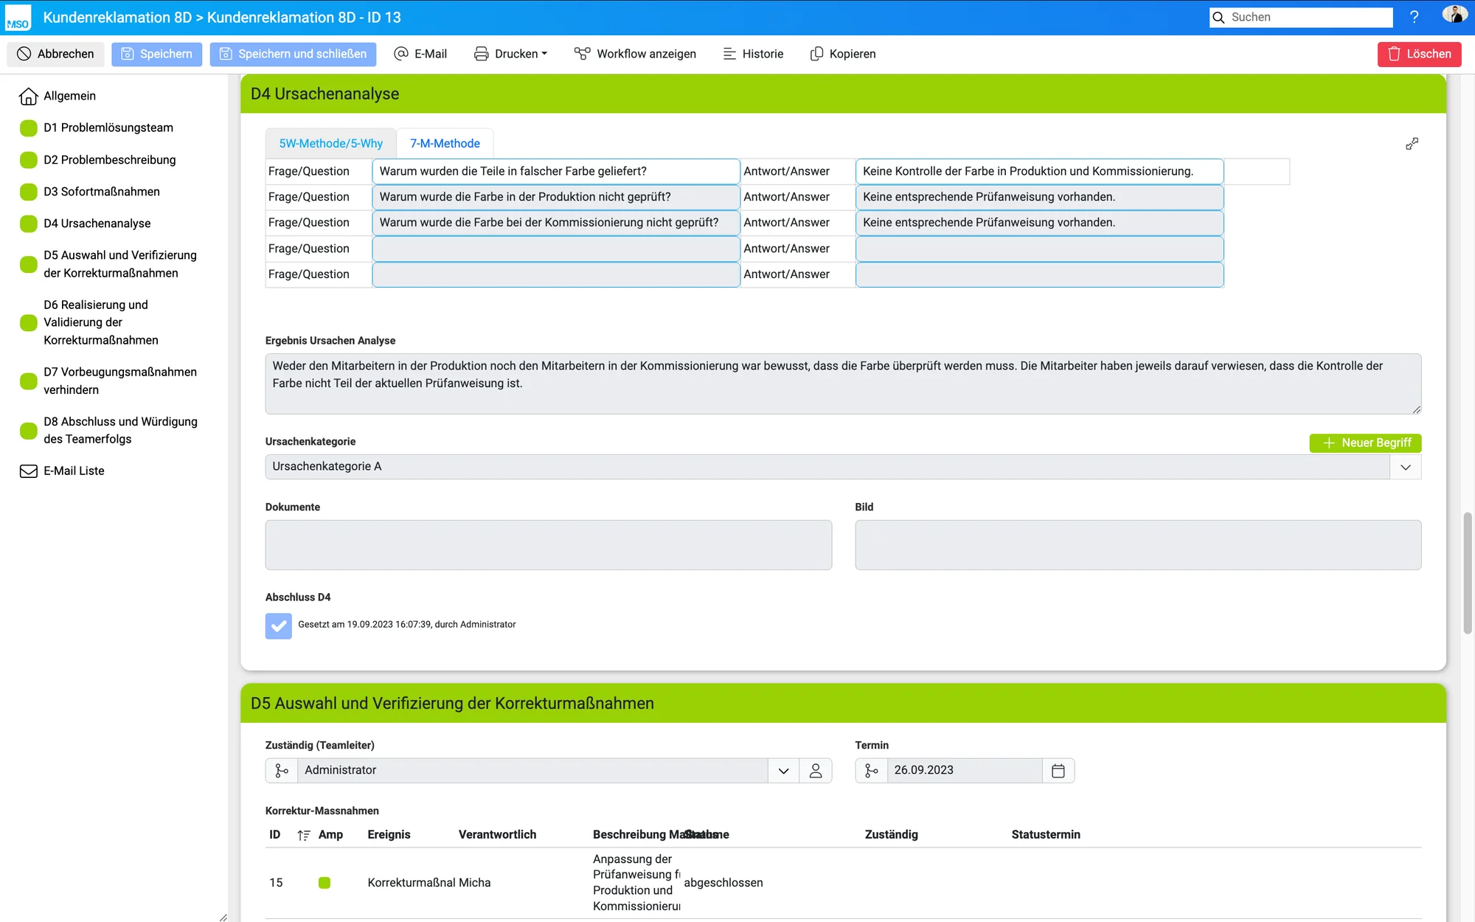Add a term with Neuer Begriff button
This screenshot has height=922, width=1475.
[1365, 443]
